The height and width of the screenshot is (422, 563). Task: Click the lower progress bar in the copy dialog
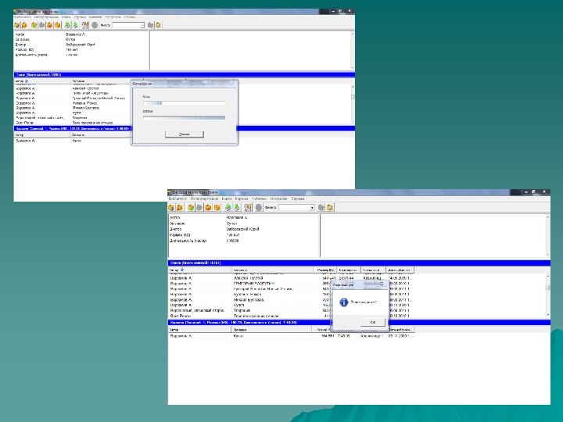coord(185,117)
